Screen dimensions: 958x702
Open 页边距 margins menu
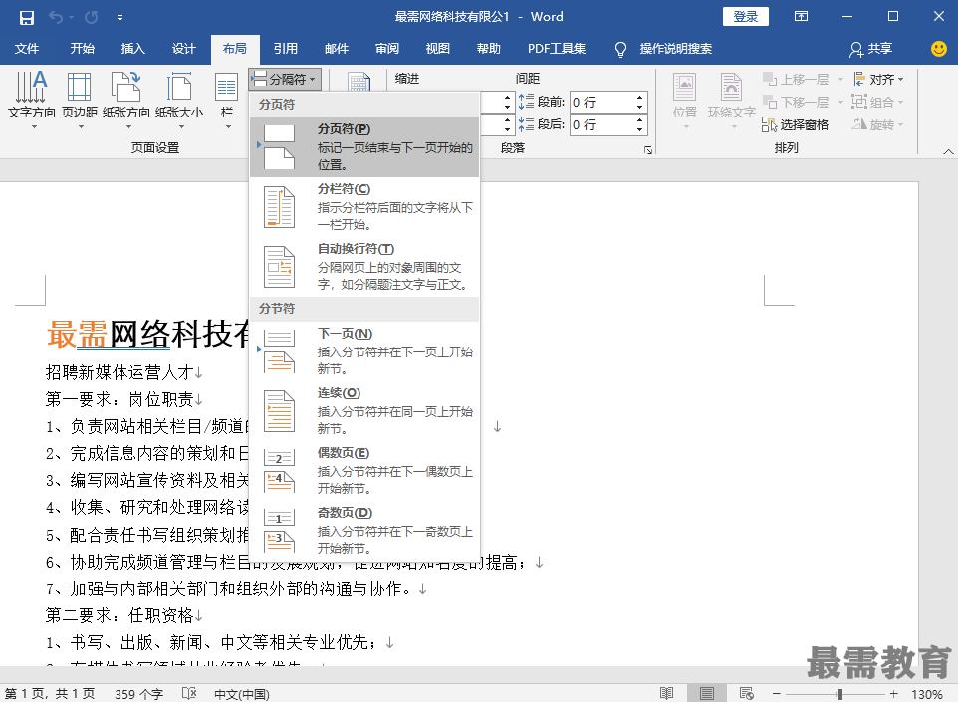click(x=80, y=101)
